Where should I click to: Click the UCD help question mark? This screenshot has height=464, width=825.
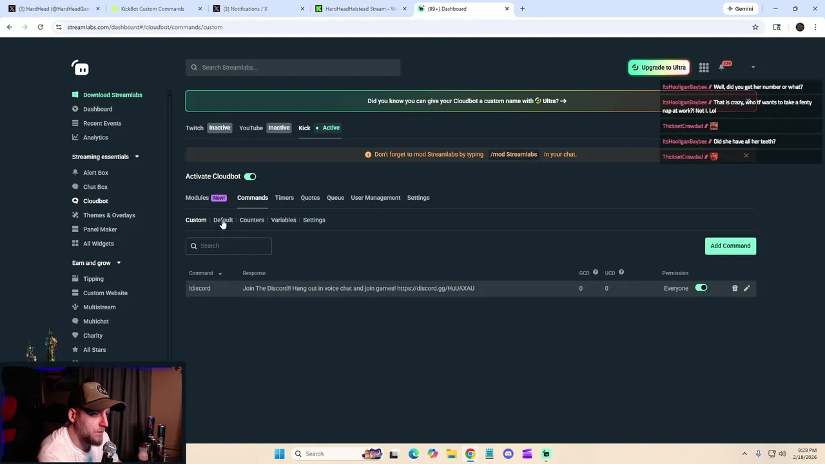click(x=621, y=272)
